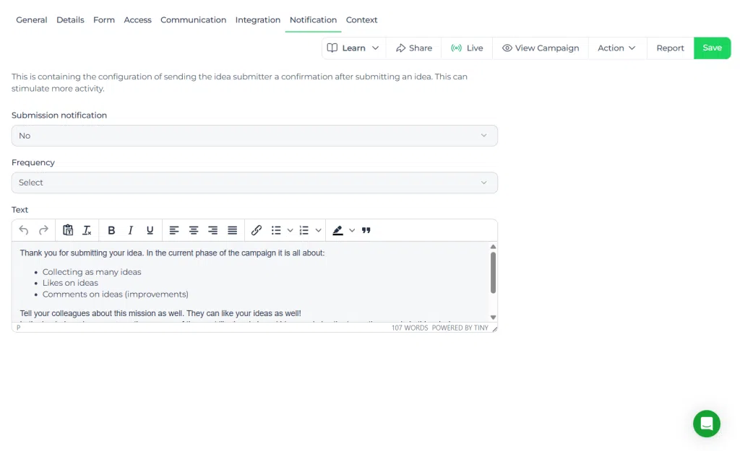This screenshot has height=451, width=740.
Task: Click the Blockquote icon
Action: click(x=366, y=230)
